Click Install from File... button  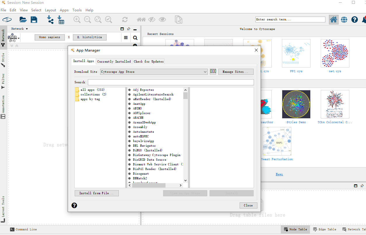click(x=97, y=193)
